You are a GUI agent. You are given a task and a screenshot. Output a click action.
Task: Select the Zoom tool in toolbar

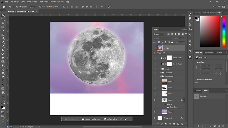[x=3, y=96]
